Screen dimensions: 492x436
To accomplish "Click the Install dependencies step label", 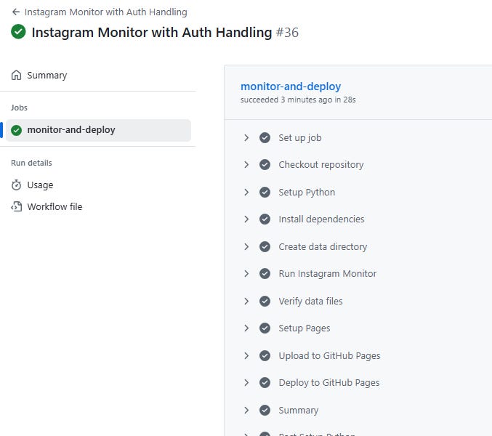I will (x=322, y=219).
